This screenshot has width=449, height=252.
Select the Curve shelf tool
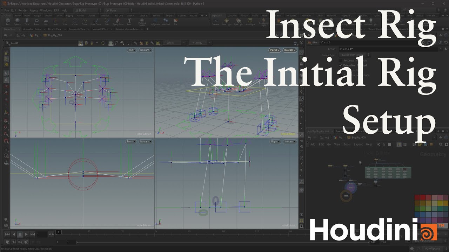(x=84, y=22)
